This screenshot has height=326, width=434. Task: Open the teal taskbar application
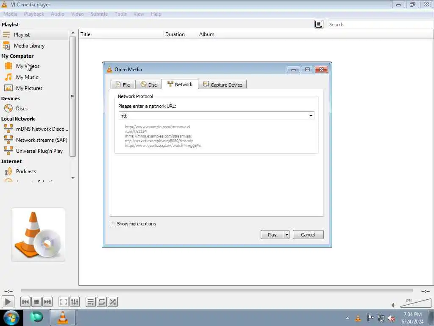pyautogui.click(x=36, y=317)
